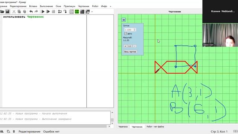Click the step-over execution icon

pyautogui.click(x=60, y=12)
